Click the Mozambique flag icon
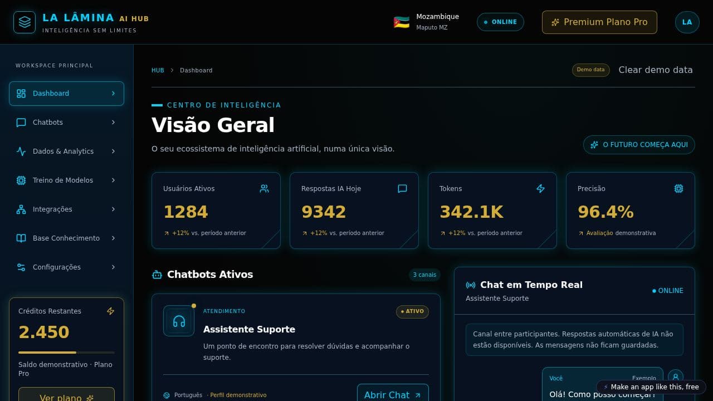Image resolution: width=713 pixels, height=401 pixels. tap(402, 22)
